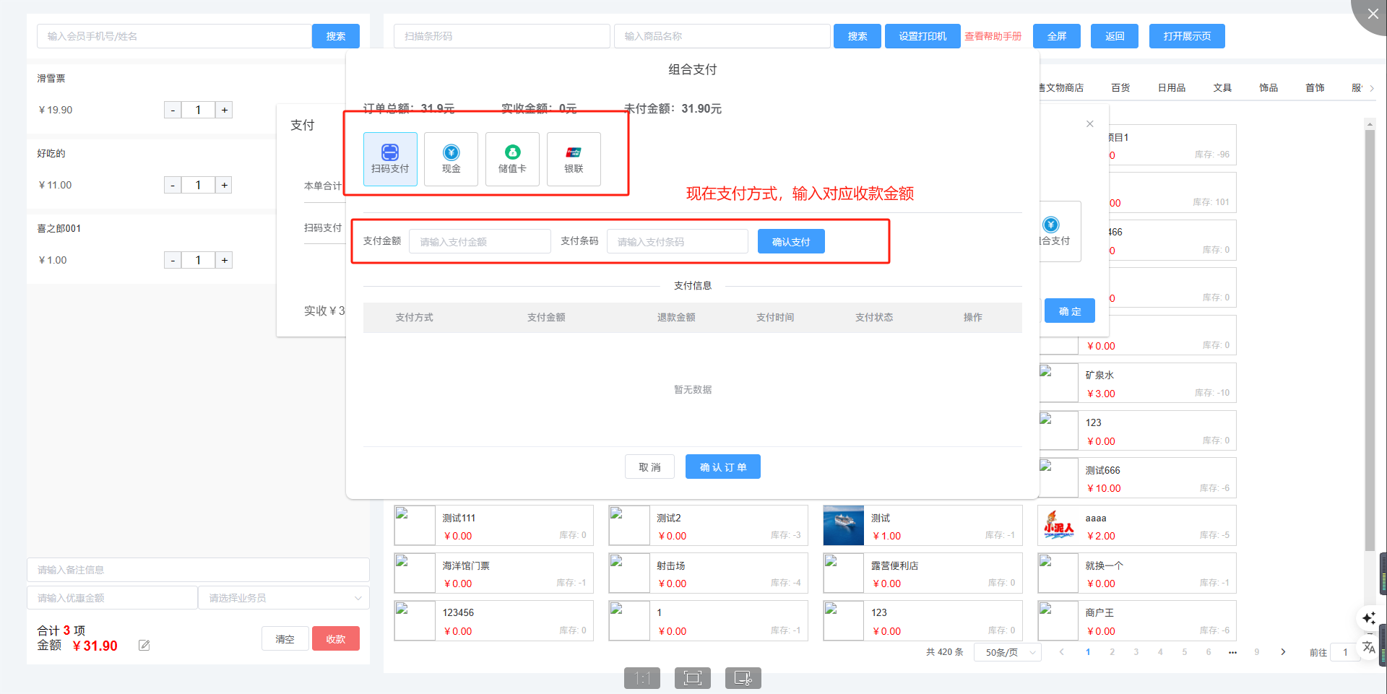Pick the 银联 UnionPay payment method
1387x694 pixels.
[574, 159]
